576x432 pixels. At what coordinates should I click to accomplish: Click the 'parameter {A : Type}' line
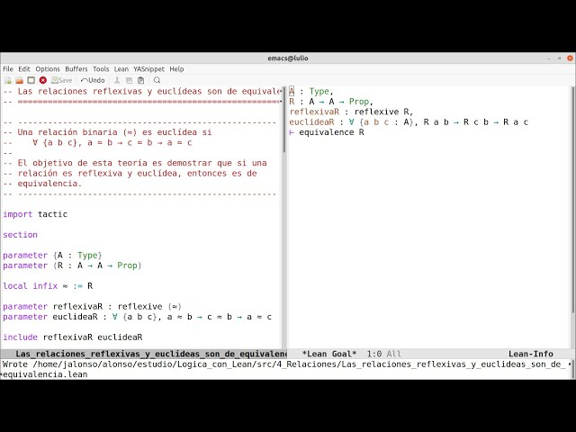[x=52, y=256]
